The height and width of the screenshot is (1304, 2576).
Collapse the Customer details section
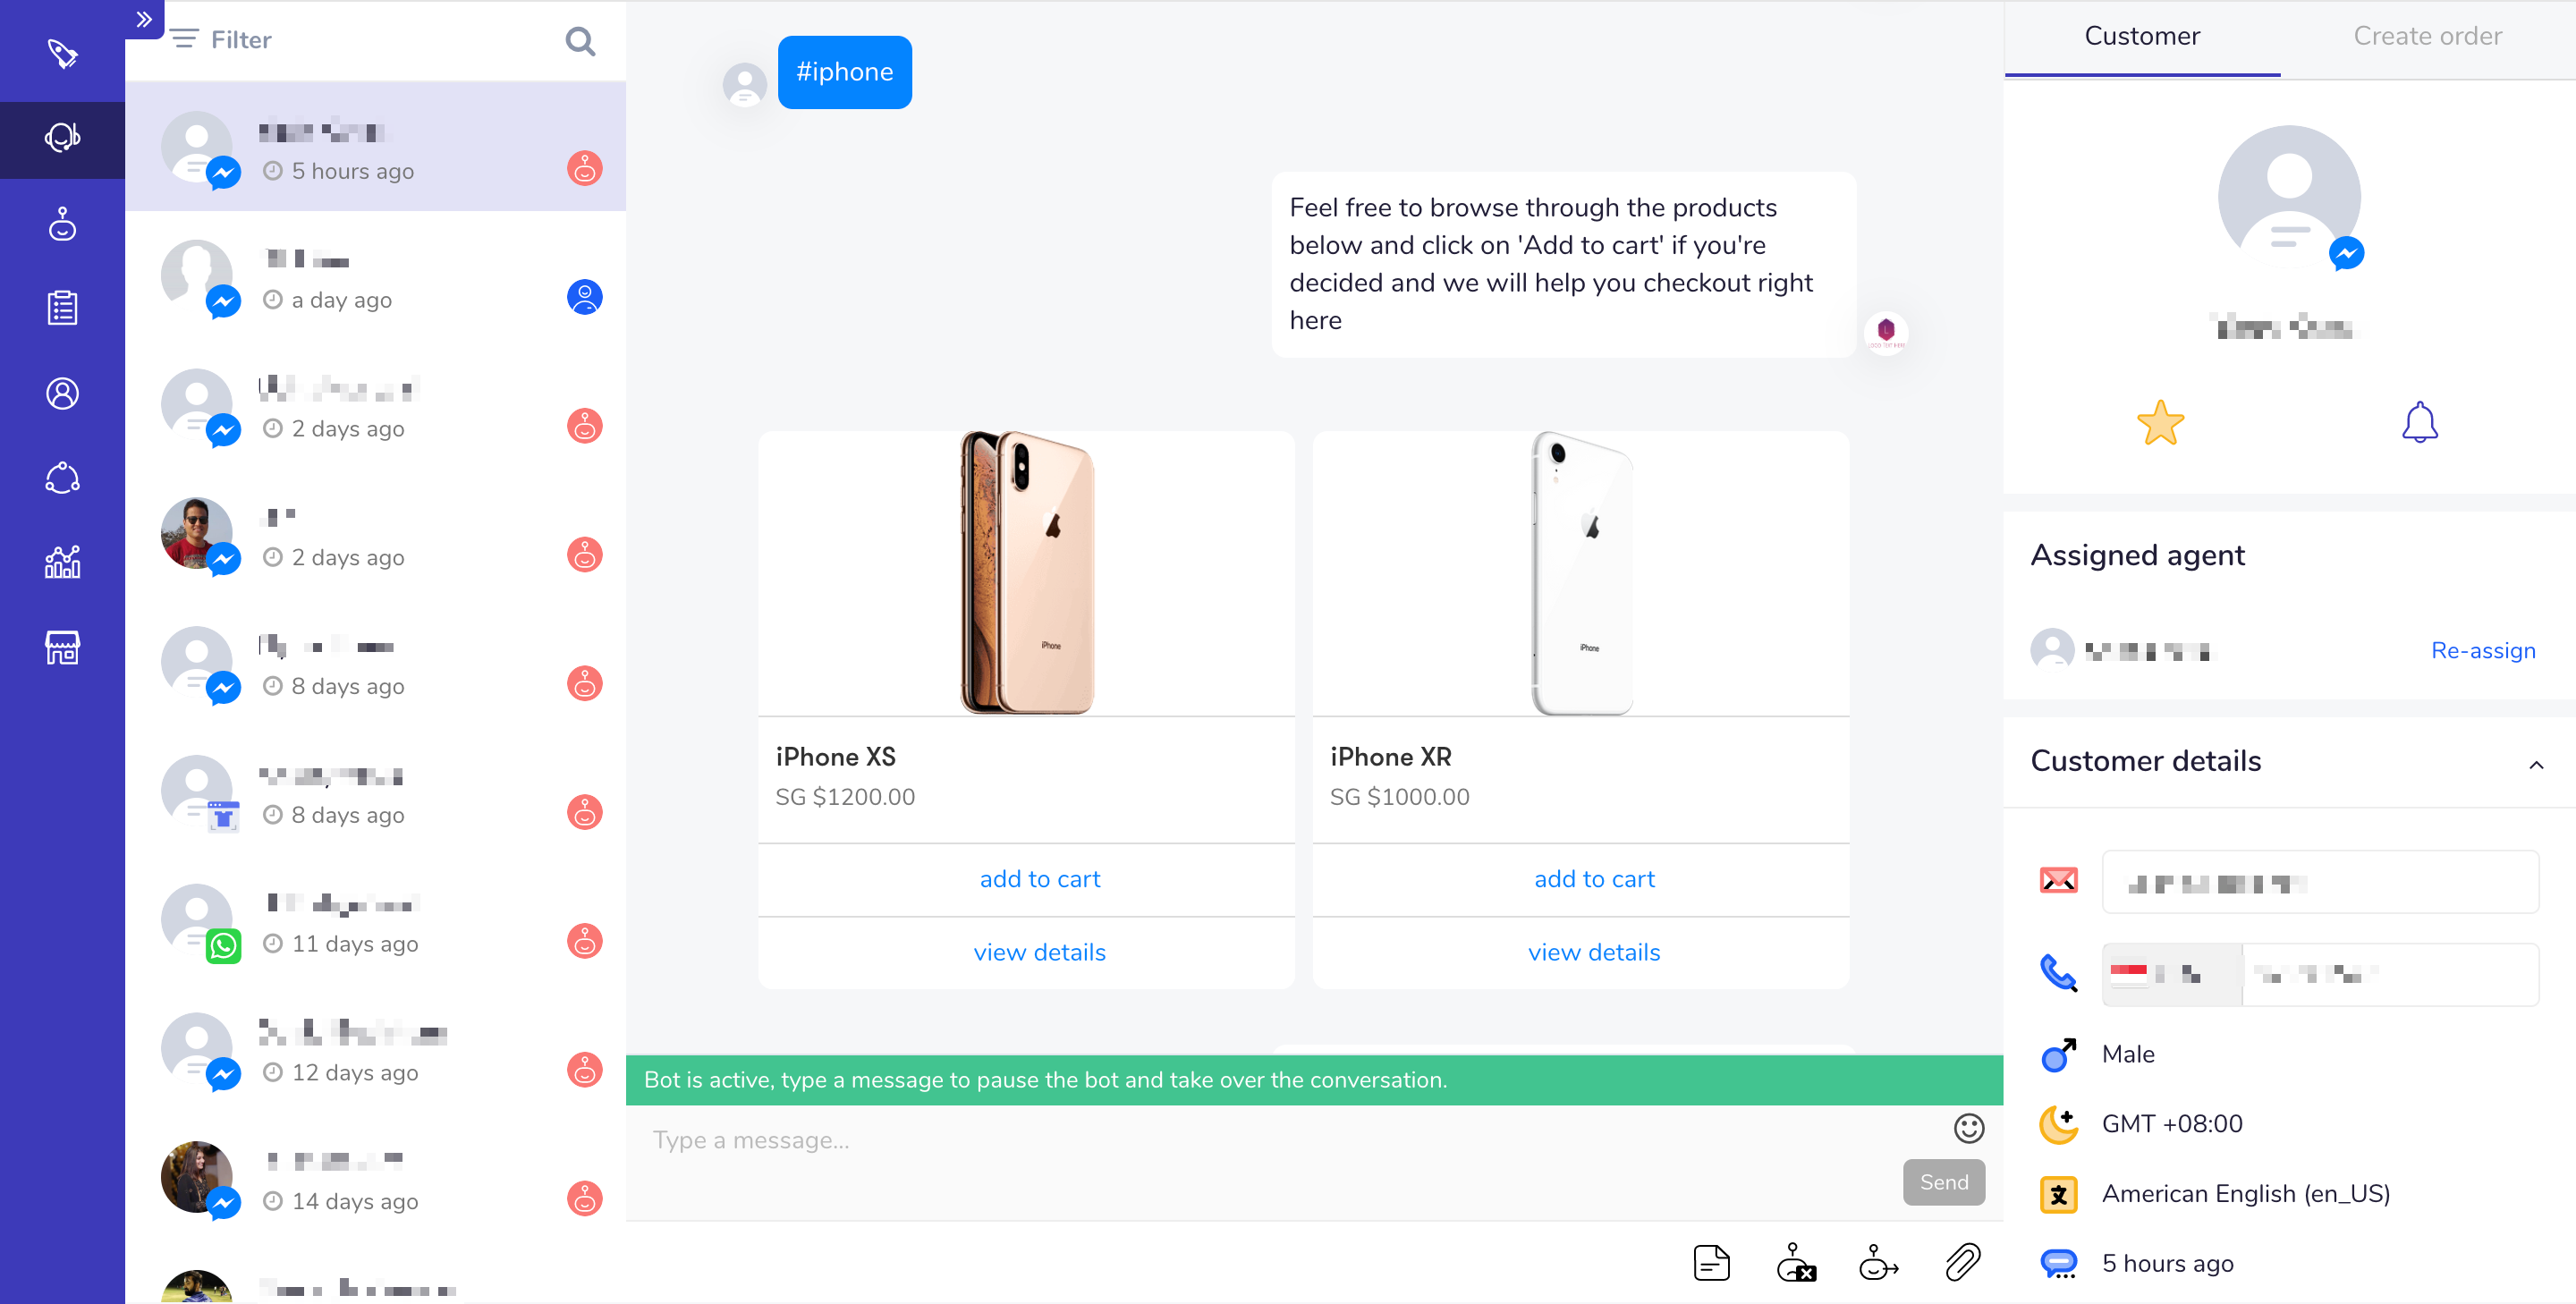[2536, 764]
